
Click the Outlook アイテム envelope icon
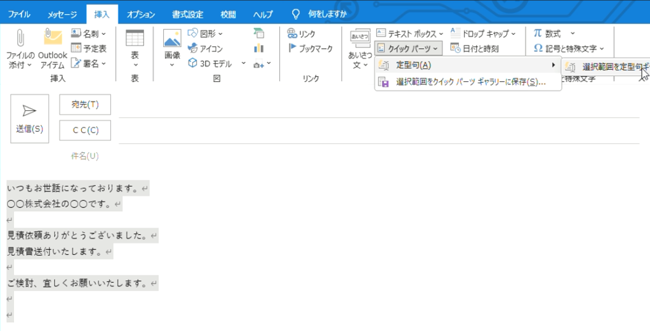[52, 38]
